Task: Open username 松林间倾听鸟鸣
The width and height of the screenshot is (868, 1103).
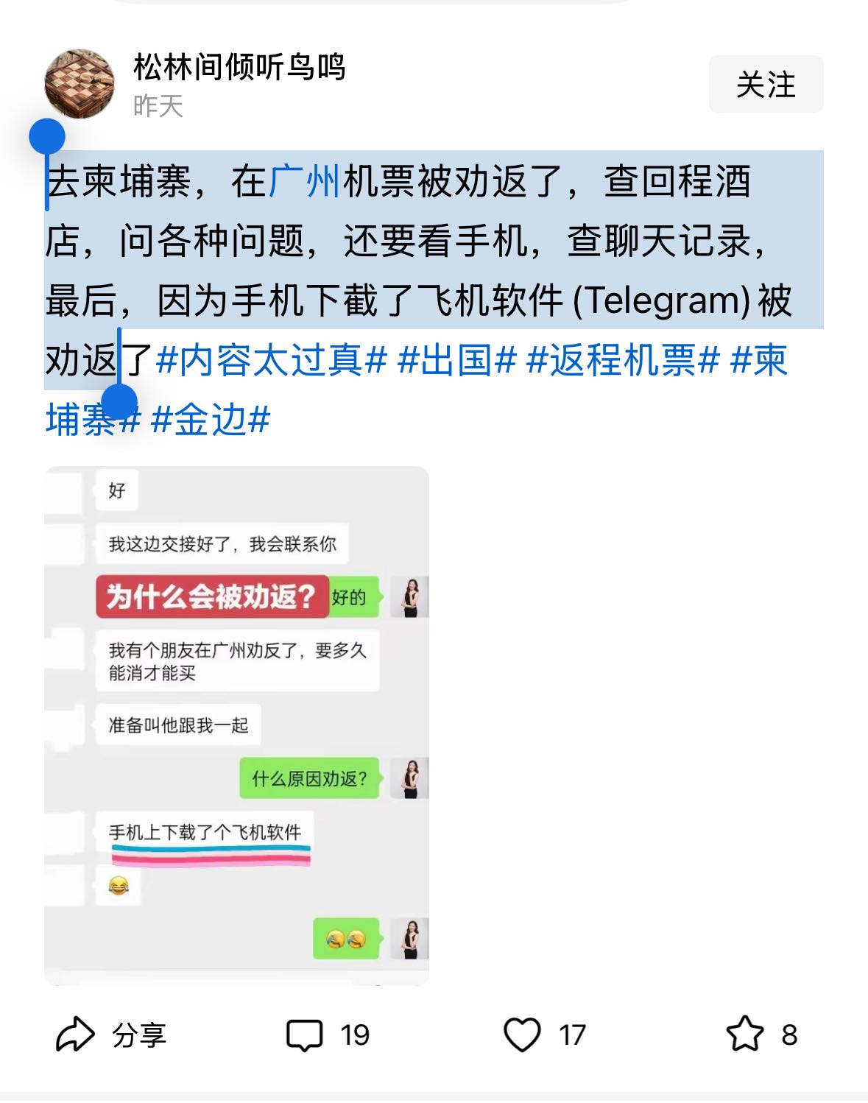Action: pos(239,67)
